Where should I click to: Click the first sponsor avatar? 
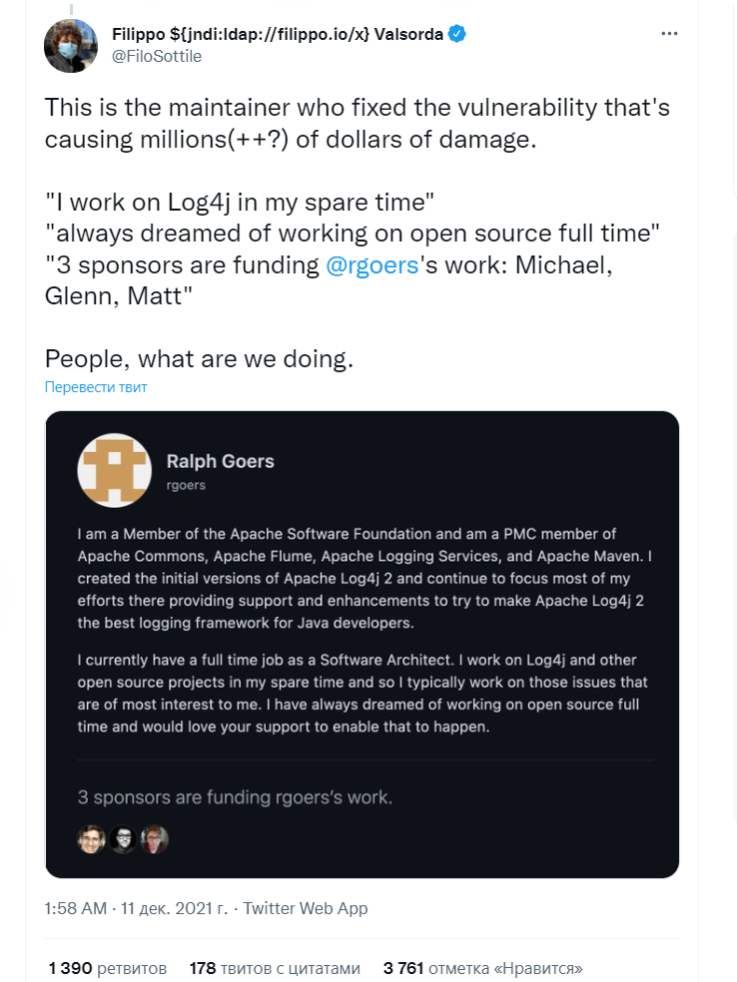[x=92, y=839]
